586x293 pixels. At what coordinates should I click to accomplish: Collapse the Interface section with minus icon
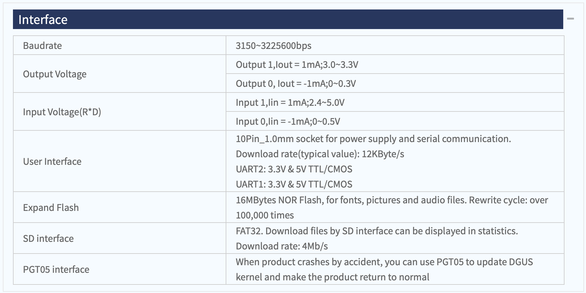[x=570, y=19]
